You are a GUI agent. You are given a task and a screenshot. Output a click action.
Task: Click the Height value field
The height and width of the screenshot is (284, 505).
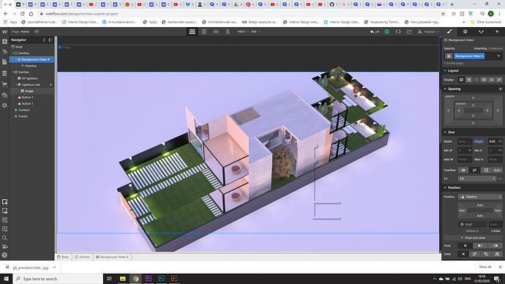coord(492,141)
